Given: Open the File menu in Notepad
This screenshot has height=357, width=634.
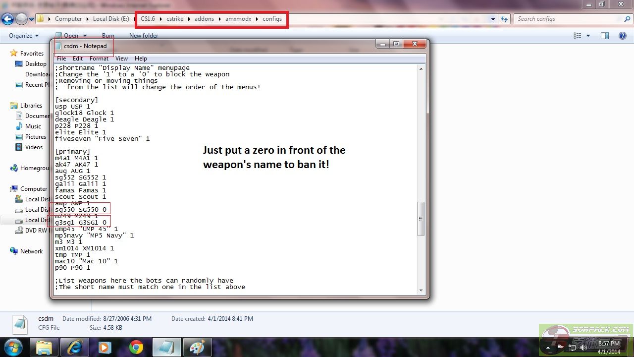Looking at the screenshot, I should click(61, 59).
